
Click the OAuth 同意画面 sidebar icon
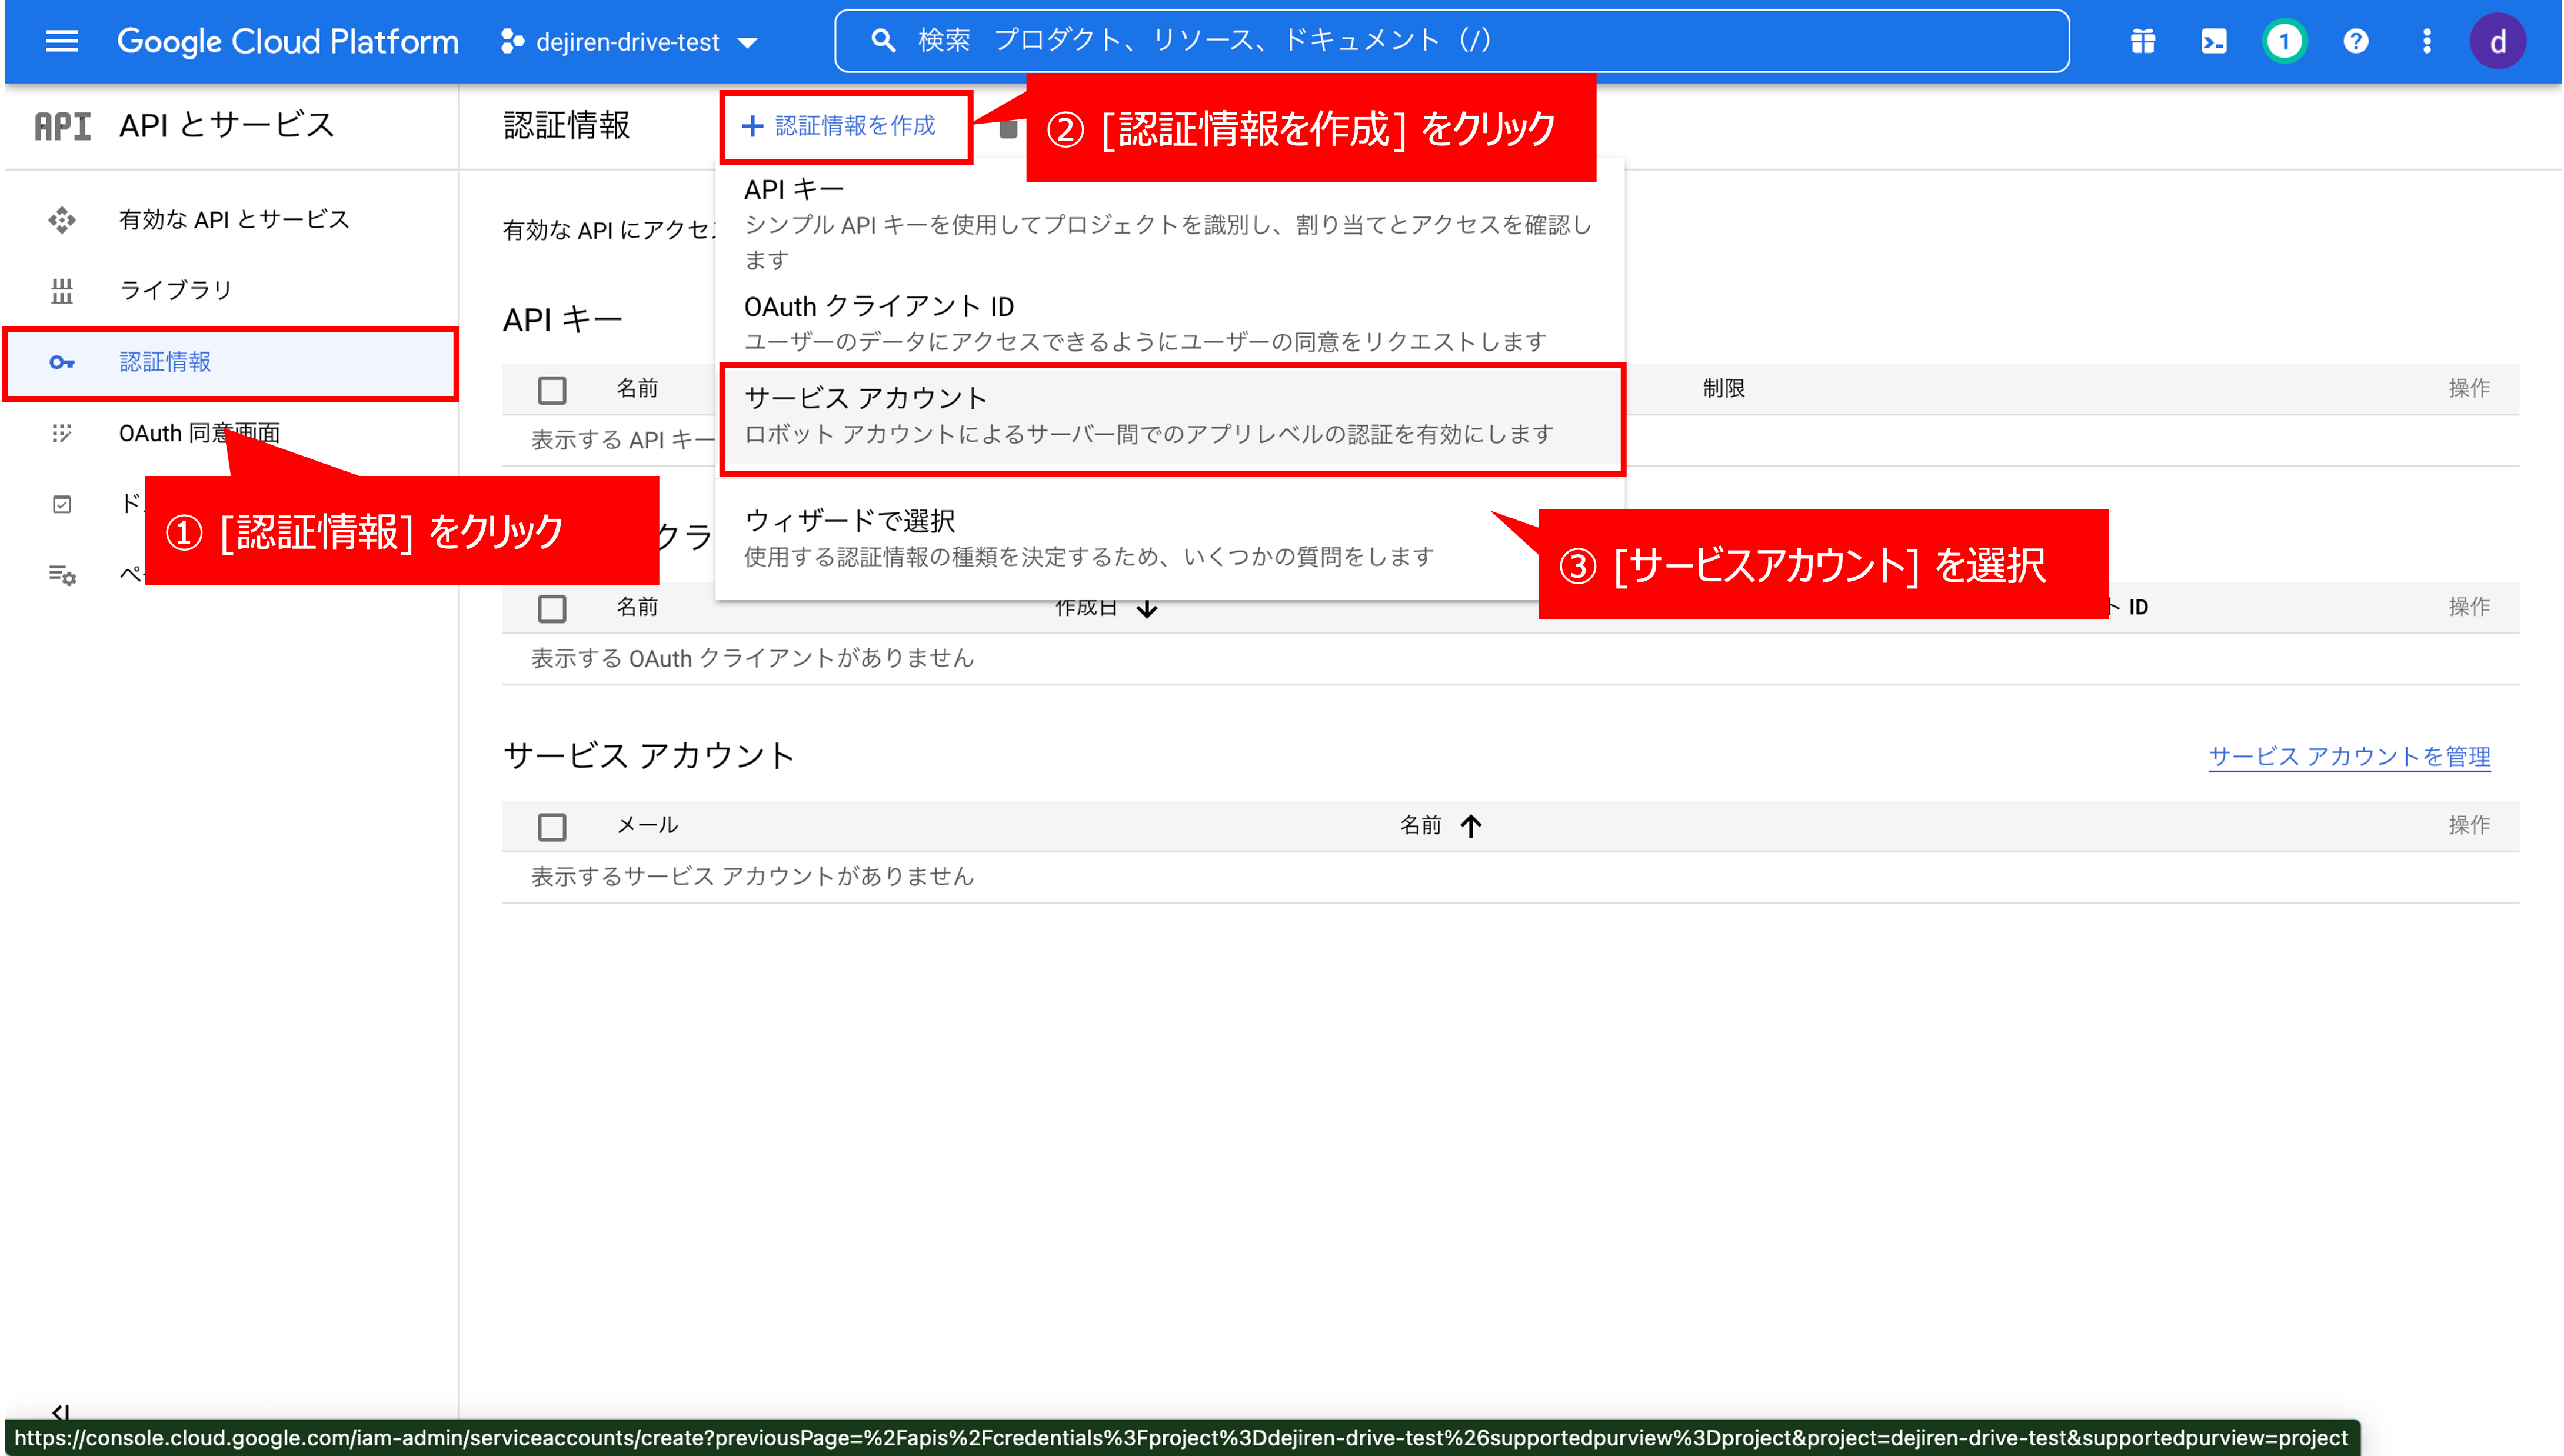tap(62, 433)
